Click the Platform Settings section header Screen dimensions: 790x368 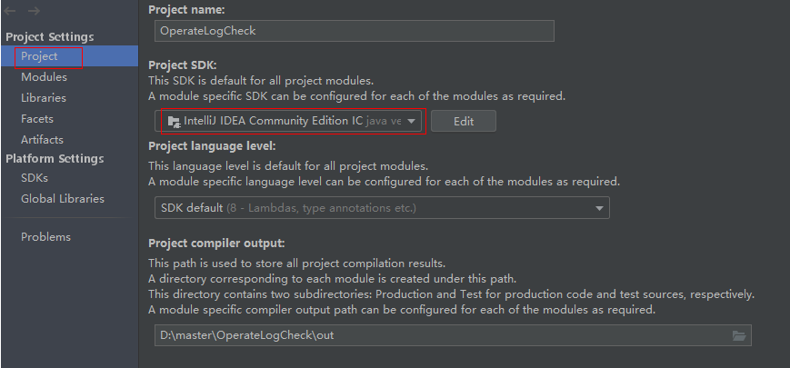(x=55, y=159)
